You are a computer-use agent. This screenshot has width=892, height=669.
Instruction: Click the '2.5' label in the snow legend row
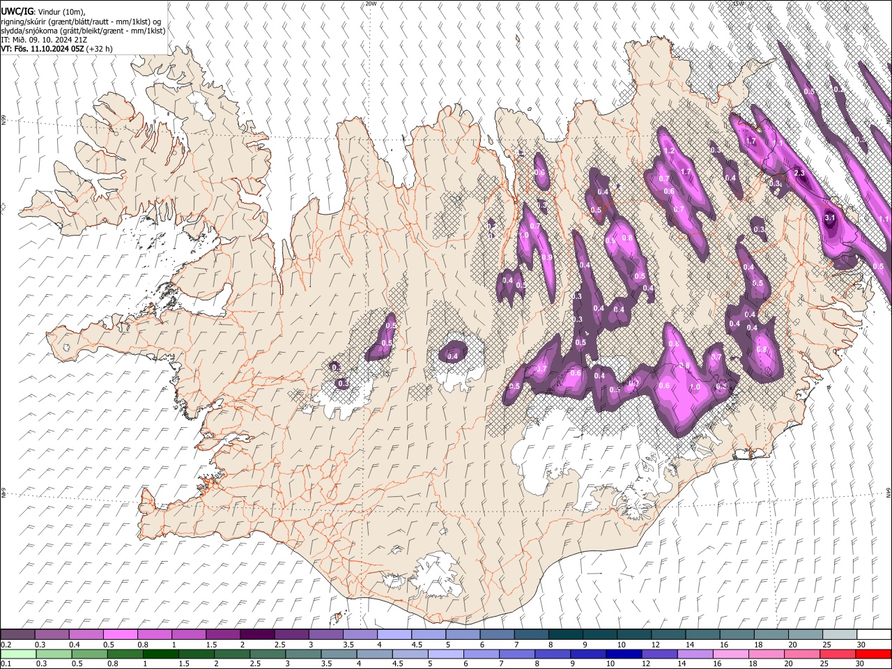(x=279, y=645)
